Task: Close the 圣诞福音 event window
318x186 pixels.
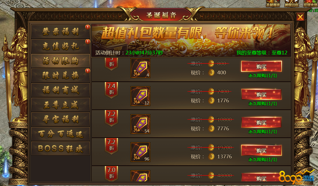Action: pyautogui.click(x=300, y=17)
